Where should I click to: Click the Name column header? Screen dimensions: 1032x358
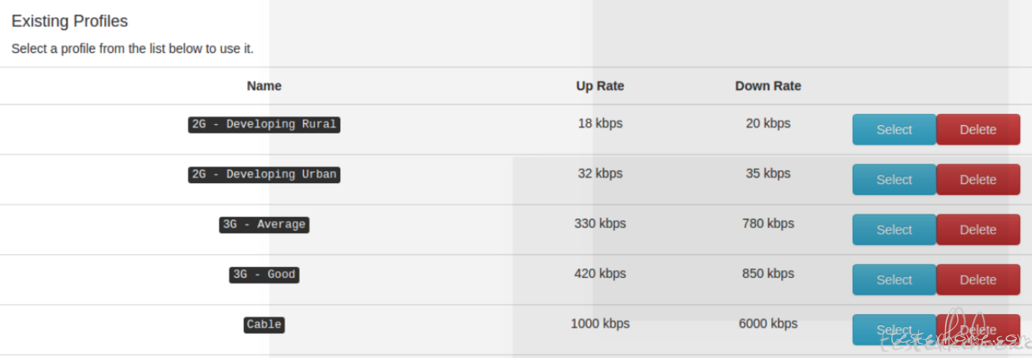click(x=264, y=86)
